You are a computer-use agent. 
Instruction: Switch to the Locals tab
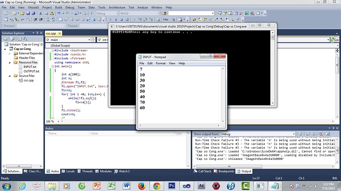coord(68,171)
